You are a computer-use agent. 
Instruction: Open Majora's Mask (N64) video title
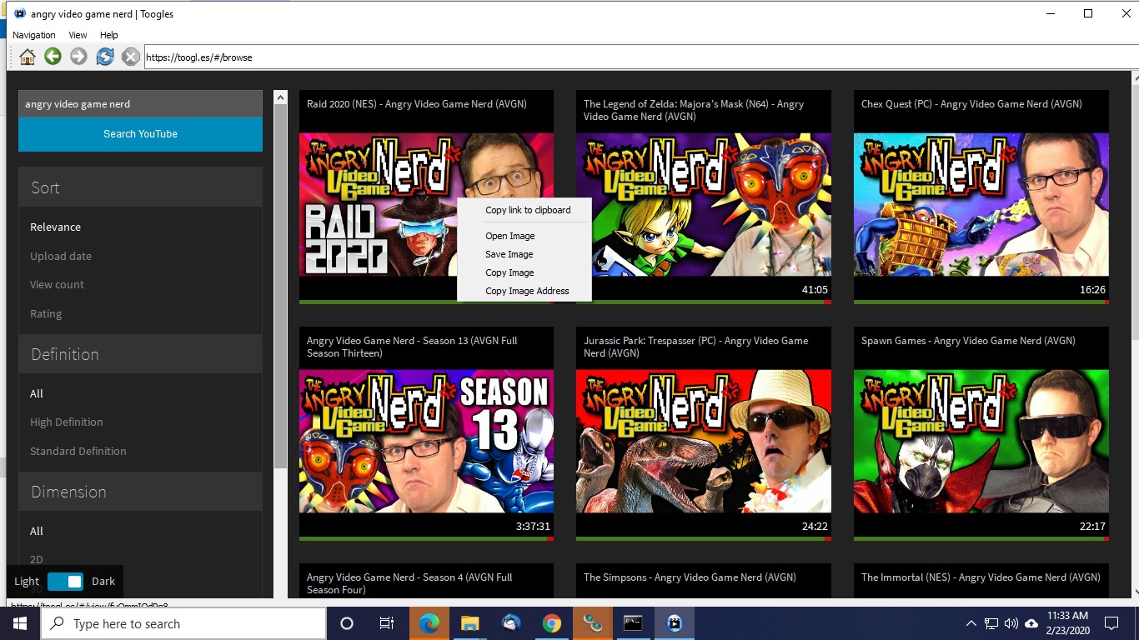(694, 110)
